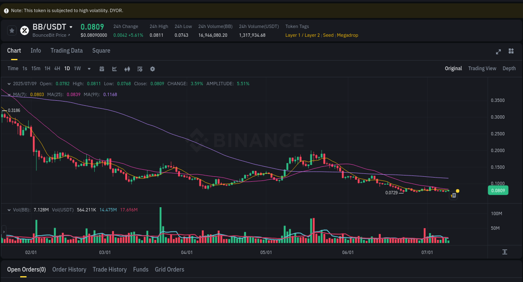The height and width of the screenshot is (282, 523).
Task: Open the Order History tab
Action: (69, 269)
